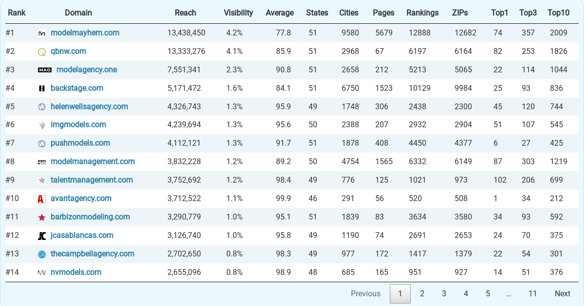
Task: Sort table by Visibility column header
Action: coord(238,13)
